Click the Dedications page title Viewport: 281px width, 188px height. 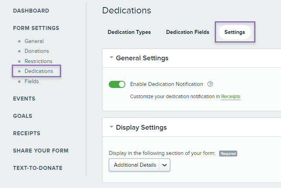pyautogui.click(x=127, y=10)
